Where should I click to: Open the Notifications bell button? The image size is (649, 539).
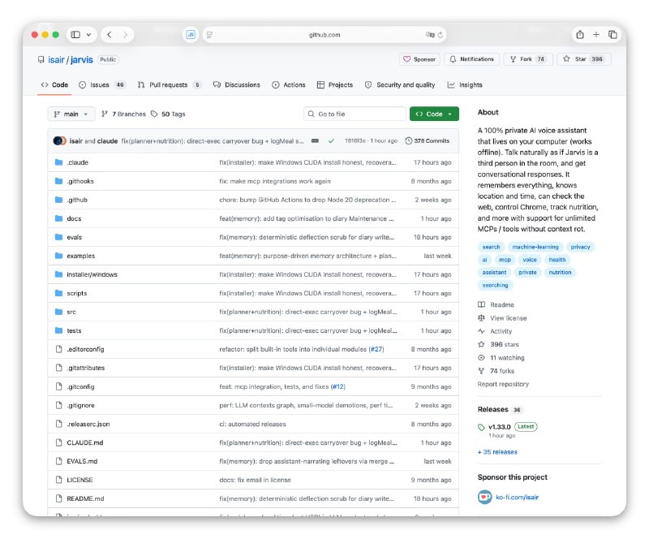[471, 59]
